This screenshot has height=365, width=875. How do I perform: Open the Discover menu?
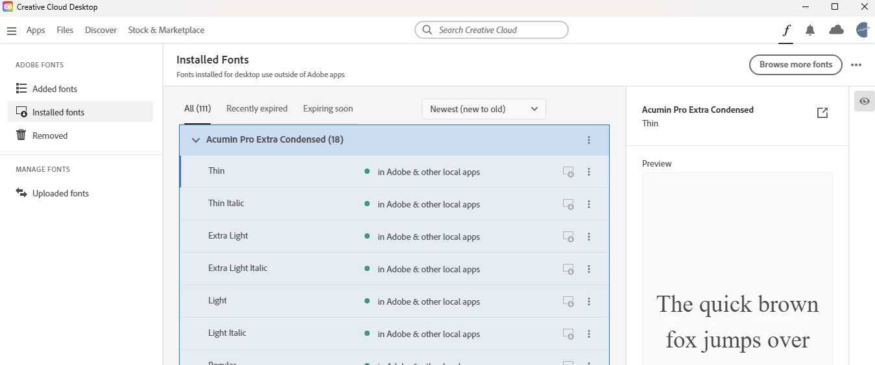pyautogui.click(x=101, y=30)
